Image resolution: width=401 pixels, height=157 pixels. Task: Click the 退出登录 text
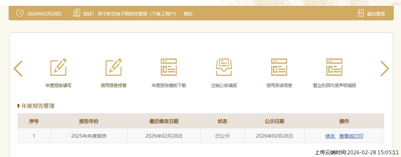pyautogui.click(x=376, y=14)
